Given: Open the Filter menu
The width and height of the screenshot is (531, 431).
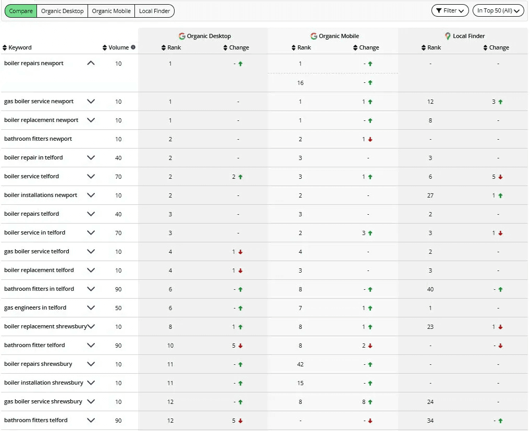Looking at the screenshot, I should pos(450,10).
